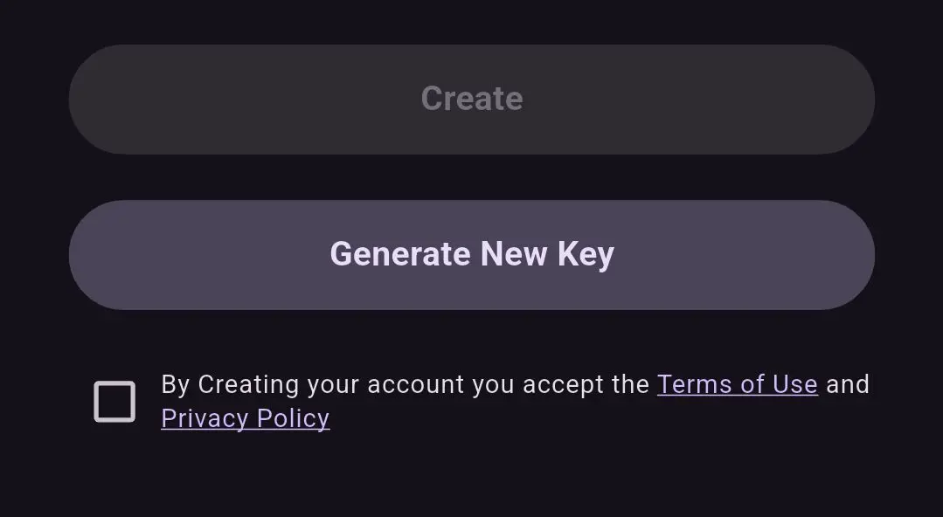Click Create above Generate New Key
The height and width of the screenshot is (517, 943).
[471, 99]
